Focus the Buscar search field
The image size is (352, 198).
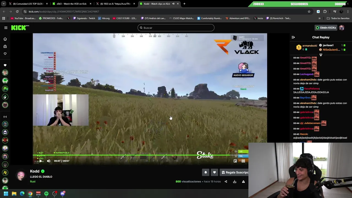pyautogui.click(x=176, y=28)
